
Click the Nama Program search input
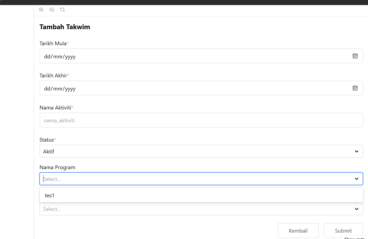(x=187, y=179)
